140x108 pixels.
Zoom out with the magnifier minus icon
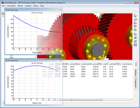click(135, 41)
